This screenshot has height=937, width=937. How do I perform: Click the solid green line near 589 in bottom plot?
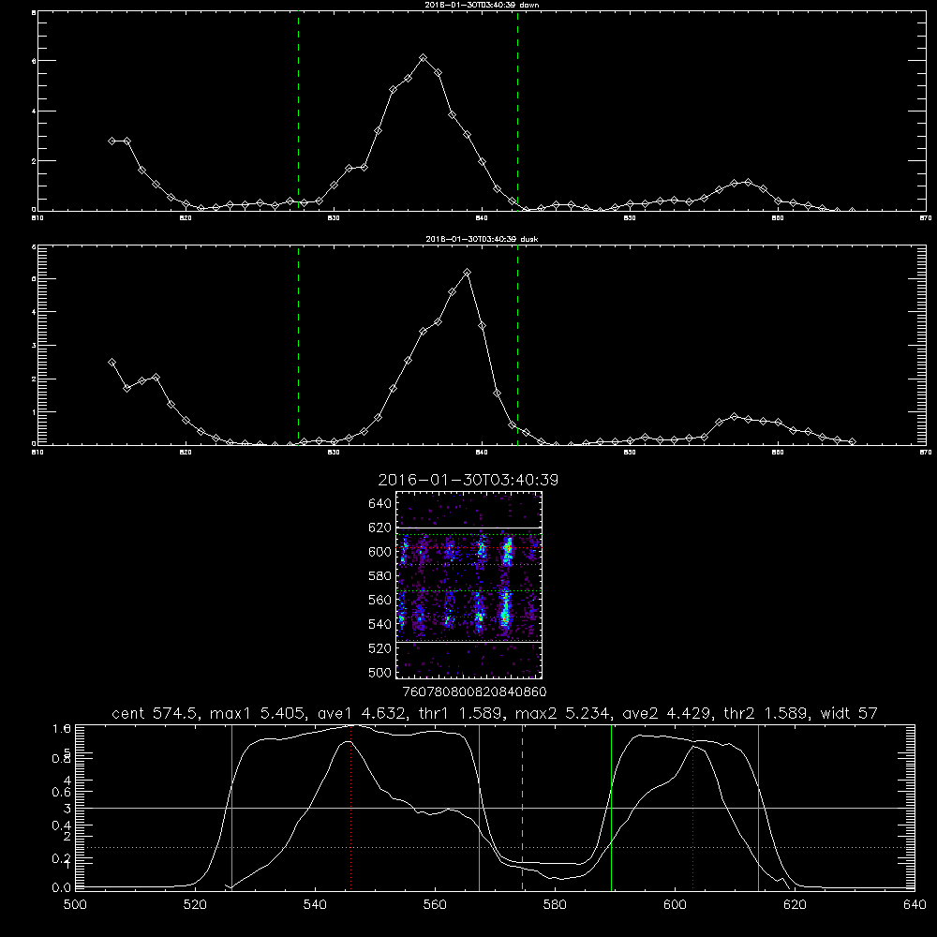pos(611,808)
